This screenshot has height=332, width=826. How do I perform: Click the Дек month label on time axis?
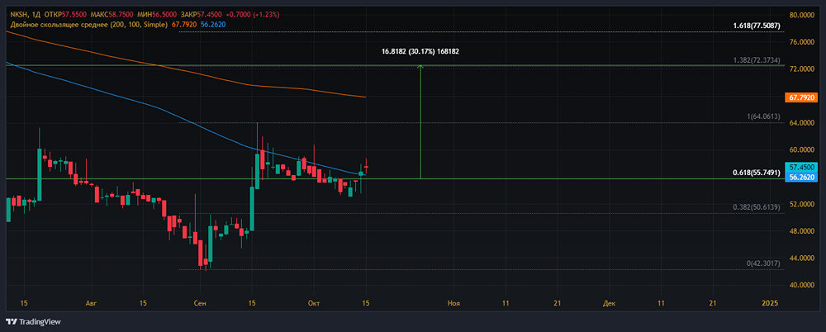[x=609, y=303]
